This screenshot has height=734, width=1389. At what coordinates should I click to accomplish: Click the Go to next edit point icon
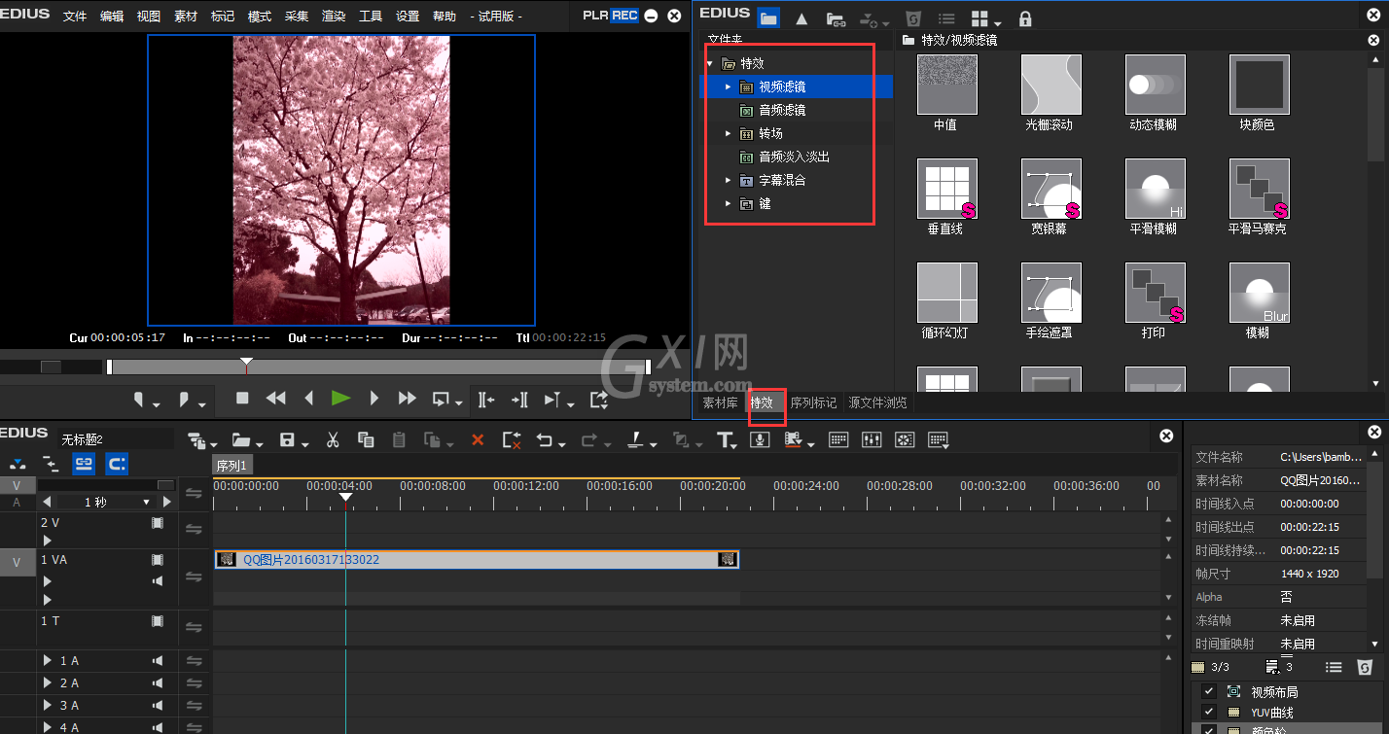[519, 399]
